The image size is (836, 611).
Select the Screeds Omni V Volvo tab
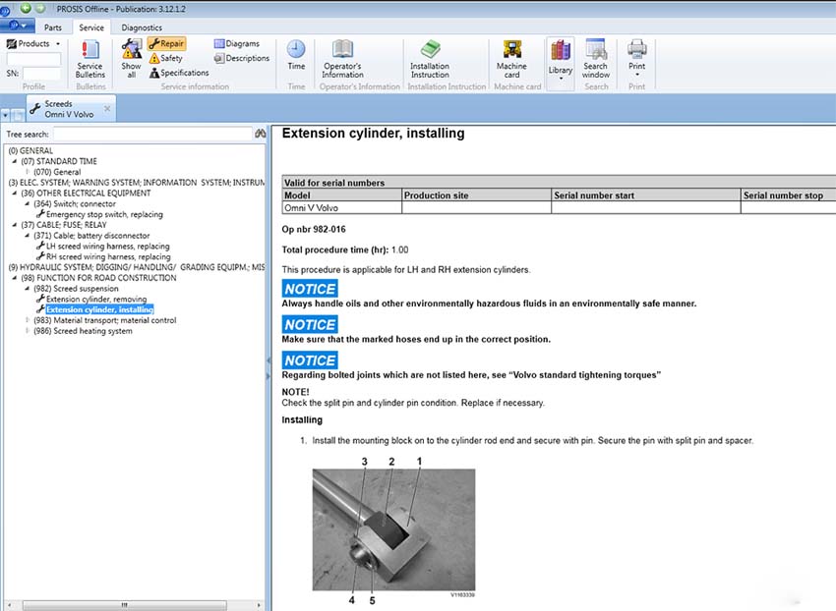[69, 109]
